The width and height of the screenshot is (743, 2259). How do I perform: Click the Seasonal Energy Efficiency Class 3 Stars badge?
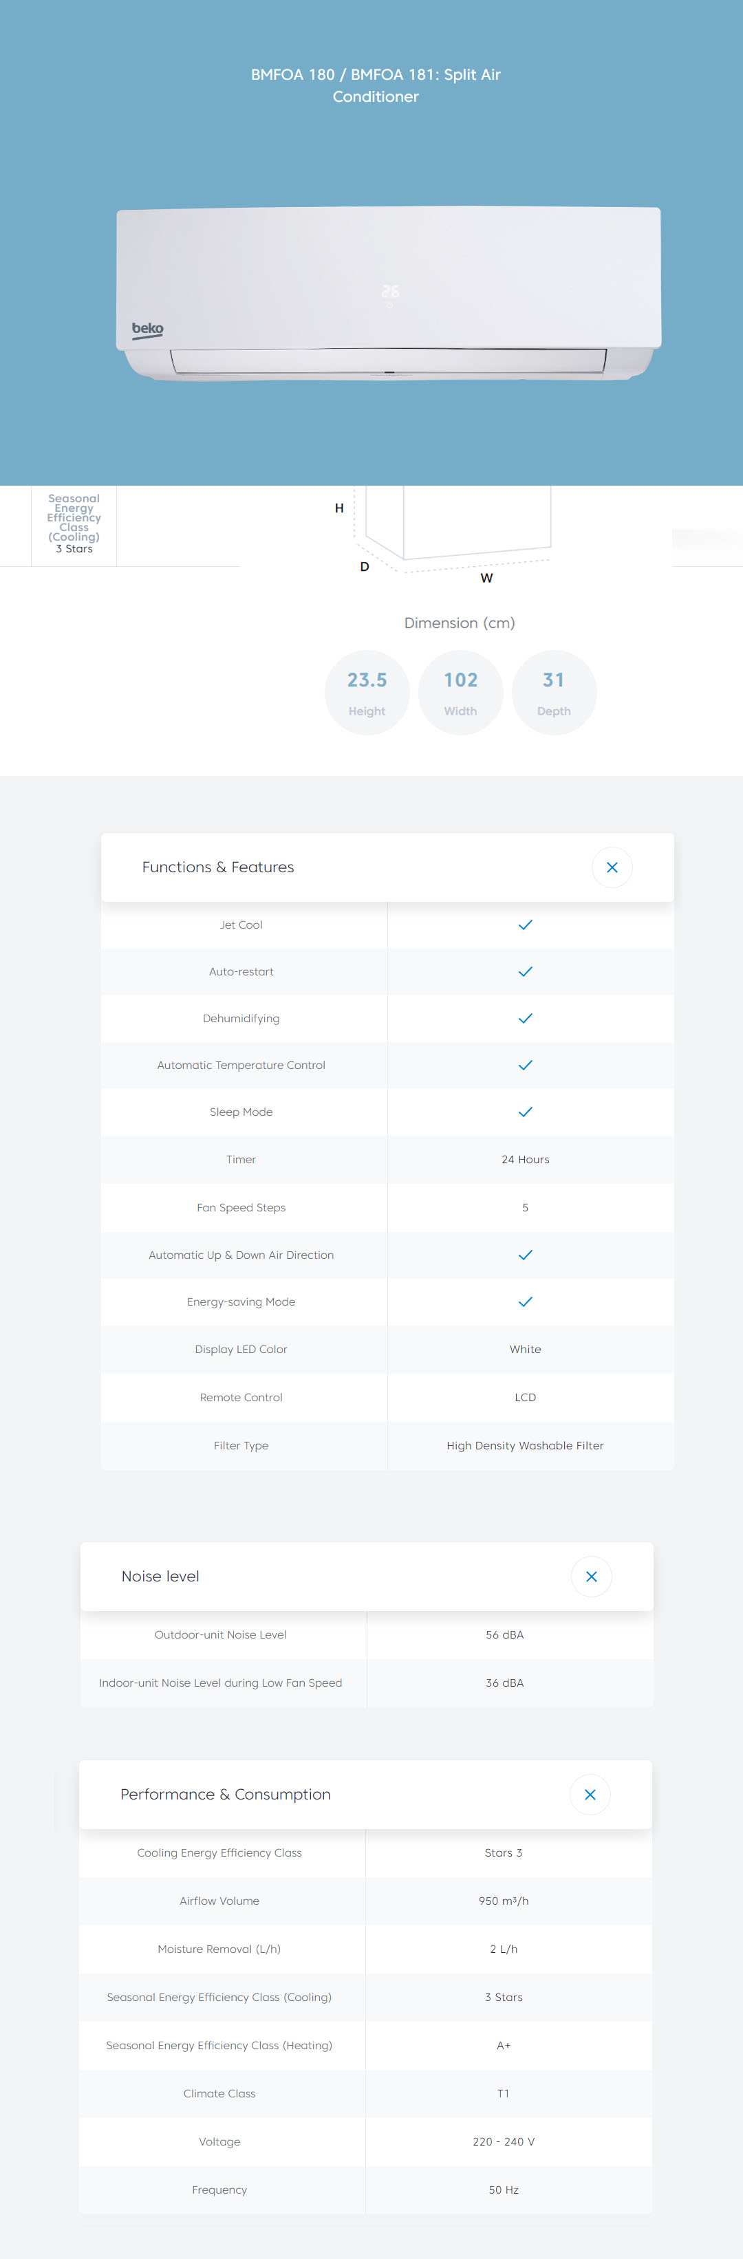click(74, 524)
